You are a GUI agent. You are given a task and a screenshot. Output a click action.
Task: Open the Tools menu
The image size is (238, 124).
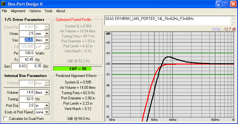click(49, 11)
